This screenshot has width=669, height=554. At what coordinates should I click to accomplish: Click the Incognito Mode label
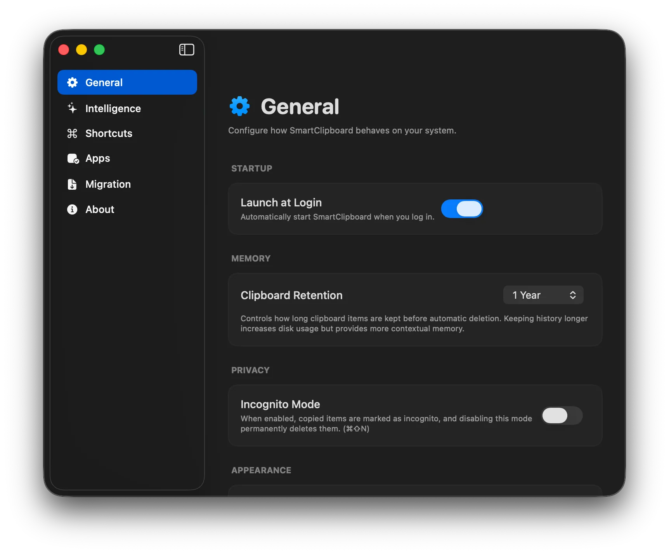(x=280, y=404)
